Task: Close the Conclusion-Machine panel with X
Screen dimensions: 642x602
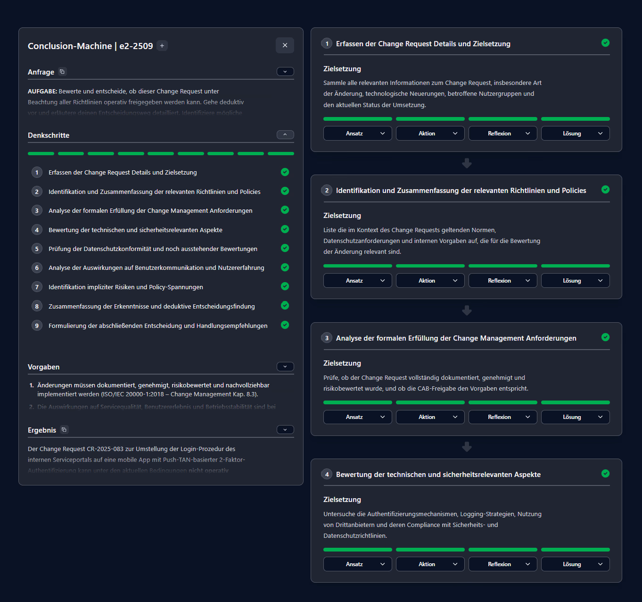Action: coord(285,45)
